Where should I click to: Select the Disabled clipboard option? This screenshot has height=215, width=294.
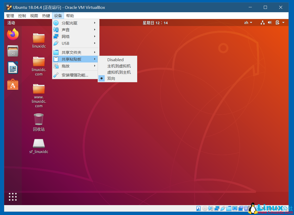(x=115, y=60)
